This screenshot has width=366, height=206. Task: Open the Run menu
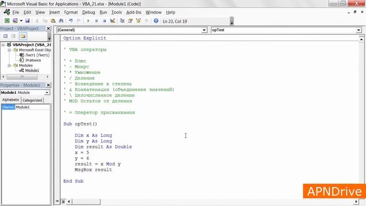pyautogui.click(x=103, y=13)
